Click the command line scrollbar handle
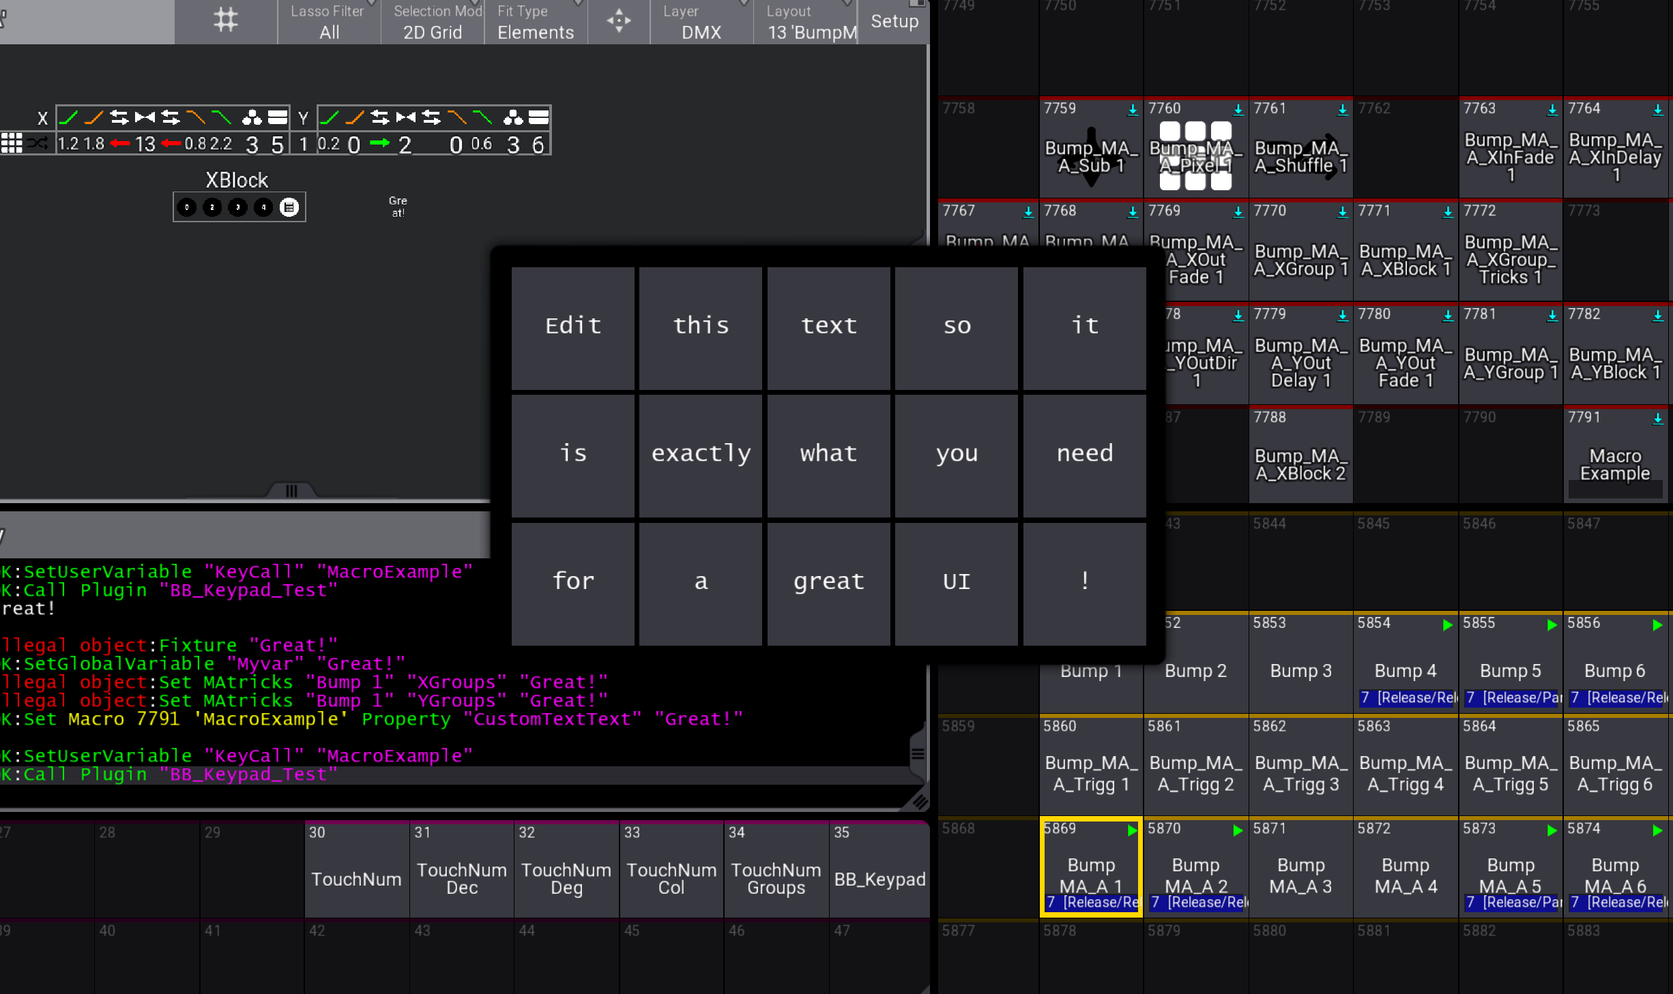 [x=918, y=753]
